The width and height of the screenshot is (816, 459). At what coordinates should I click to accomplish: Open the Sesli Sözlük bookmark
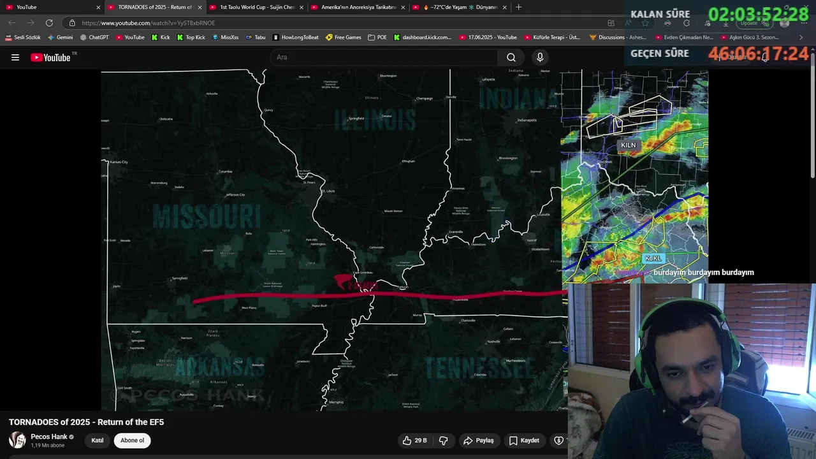[23, 38]
